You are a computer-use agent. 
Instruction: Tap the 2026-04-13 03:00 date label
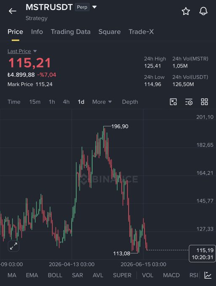click(72, 264)
